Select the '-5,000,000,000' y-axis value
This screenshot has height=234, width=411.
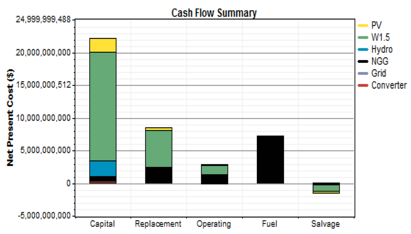44,216
